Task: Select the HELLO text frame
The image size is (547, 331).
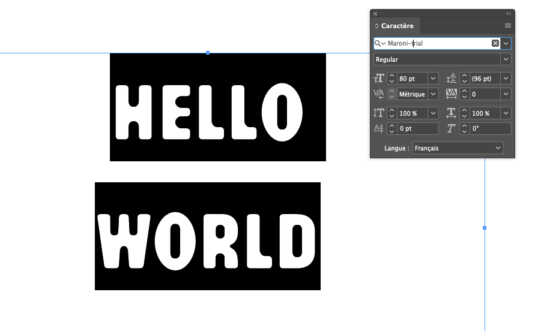Action: click(217, 107)
